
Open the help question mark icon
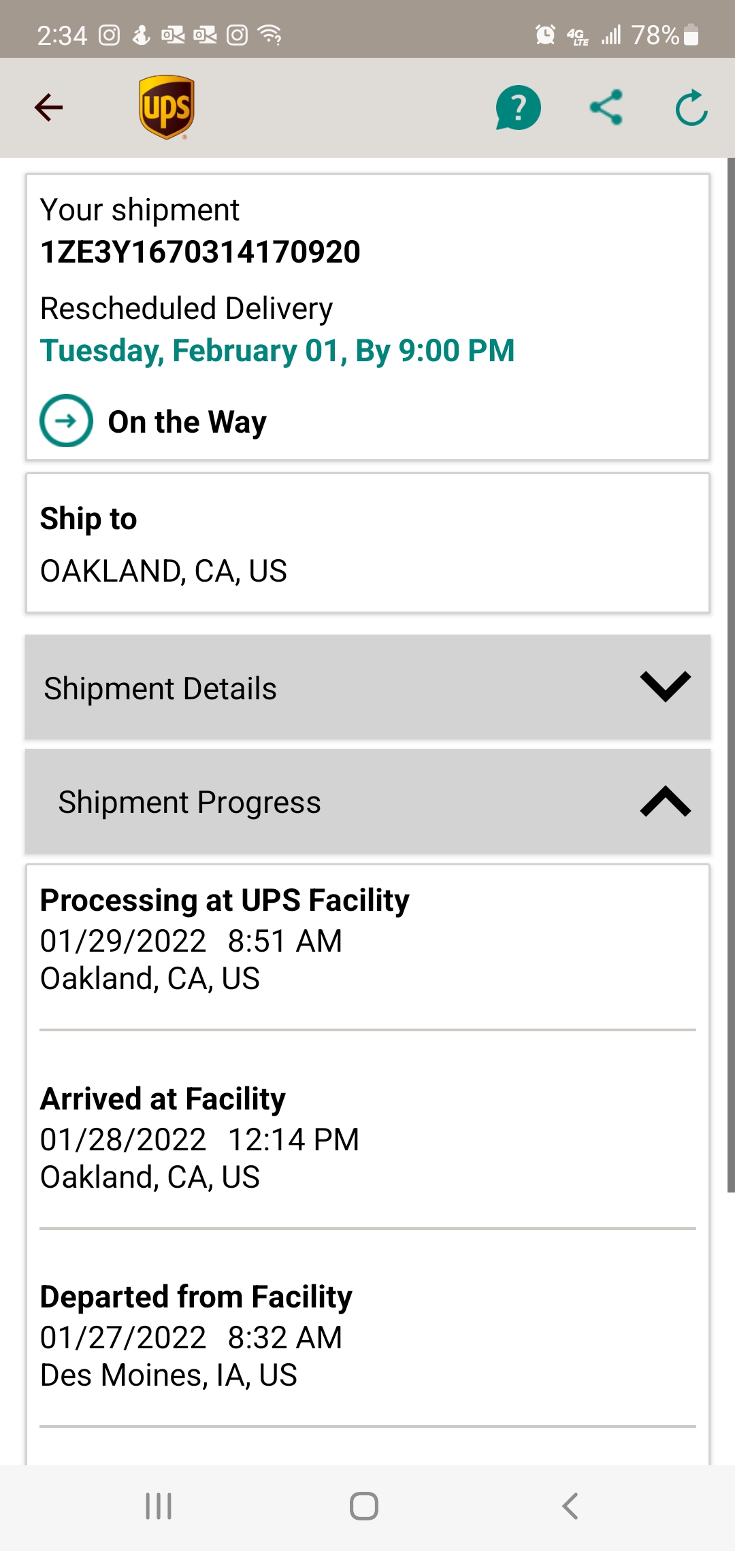[518, 107]
